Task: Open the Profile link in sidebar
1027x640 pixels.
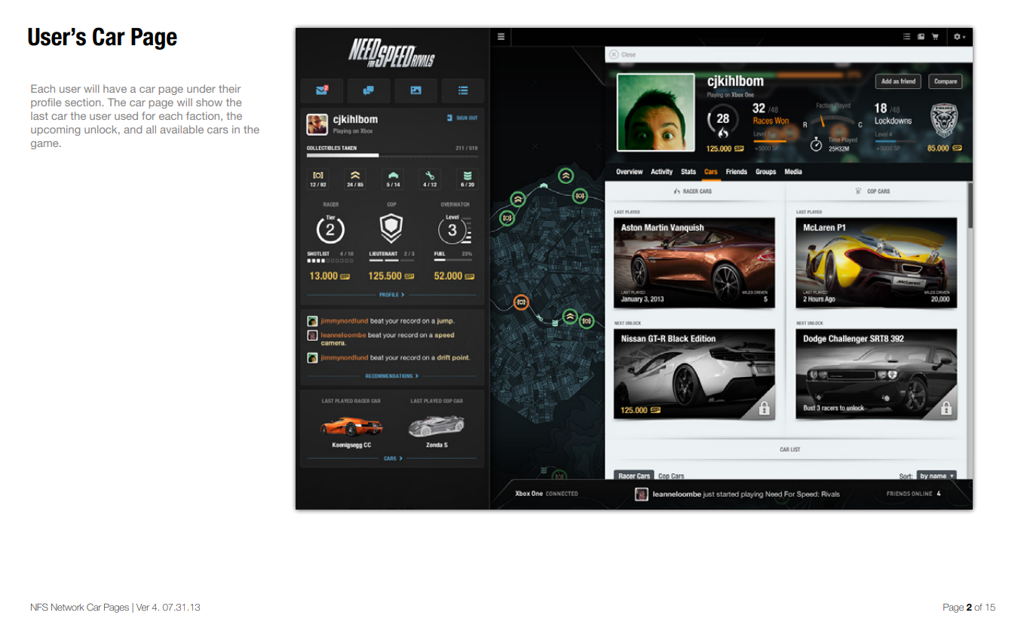Action: pyautogui.click(x=391, y=295)
